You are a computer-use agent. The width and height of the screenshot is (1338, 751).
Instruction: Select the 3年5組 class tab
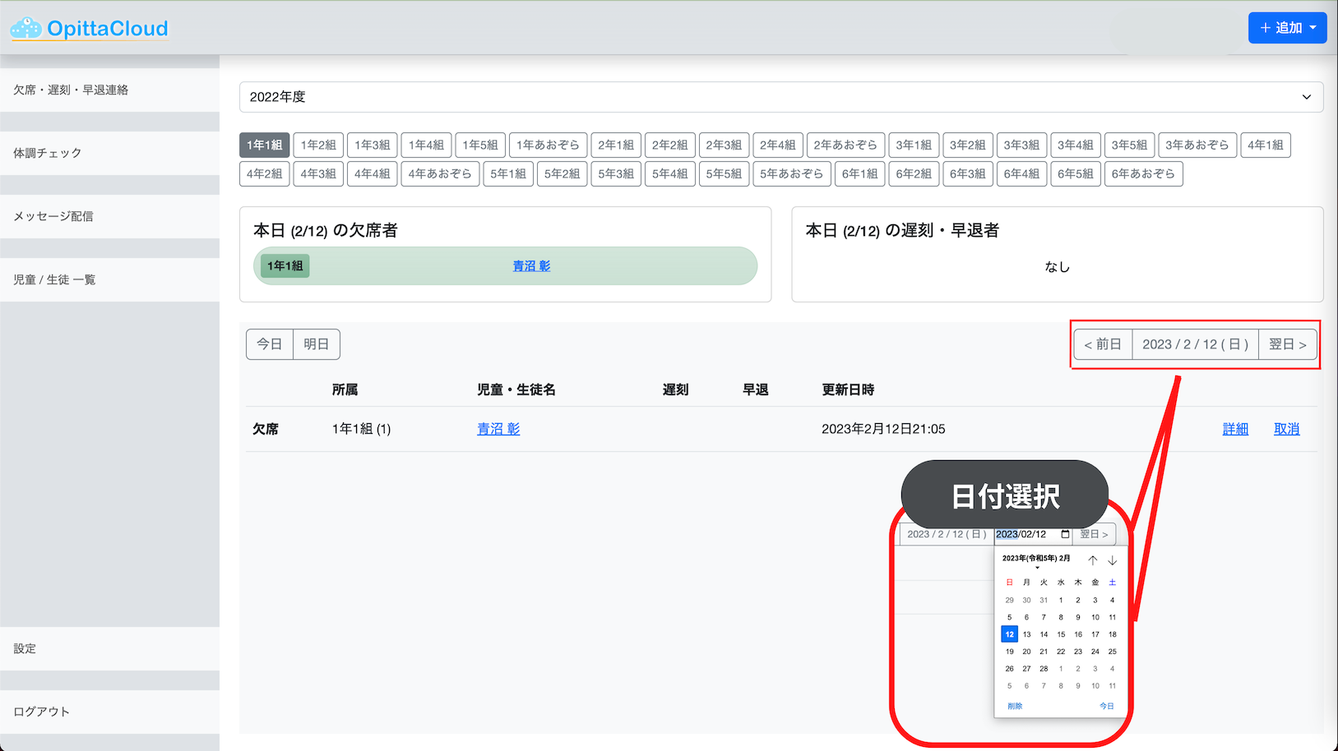point(1129,145)
